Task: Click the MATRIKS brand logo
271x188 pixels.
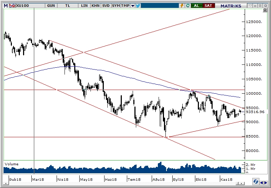Action: click(x=231, y=6)
